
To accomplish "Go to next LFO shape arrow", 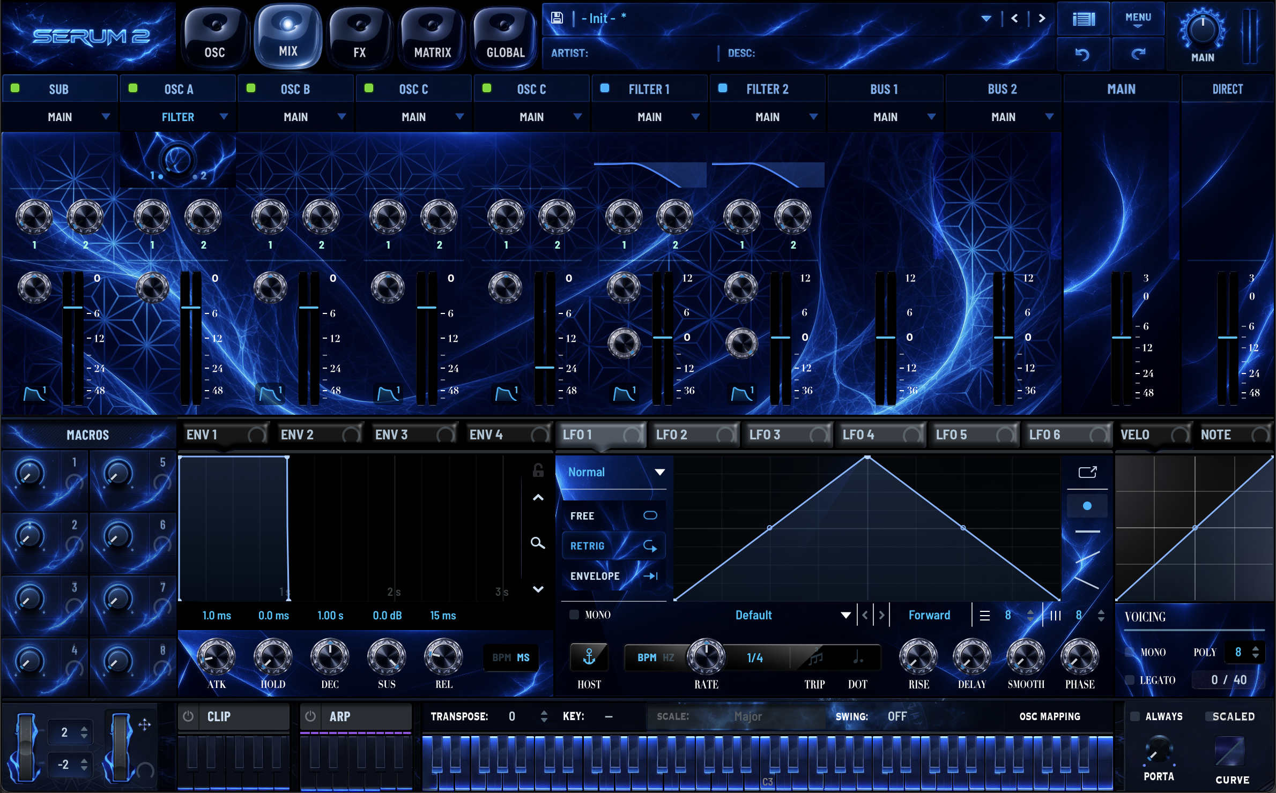I will (x=881, y=615).
